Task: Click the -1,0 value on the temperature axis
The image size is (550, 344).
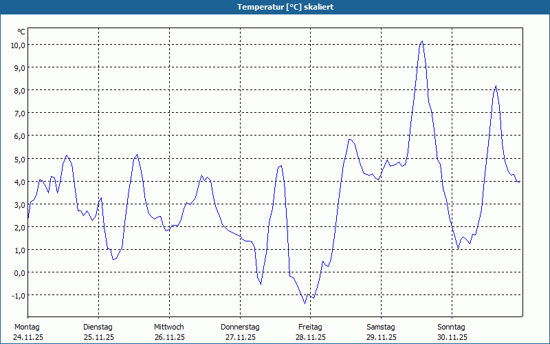Action: tap(19, 296)
